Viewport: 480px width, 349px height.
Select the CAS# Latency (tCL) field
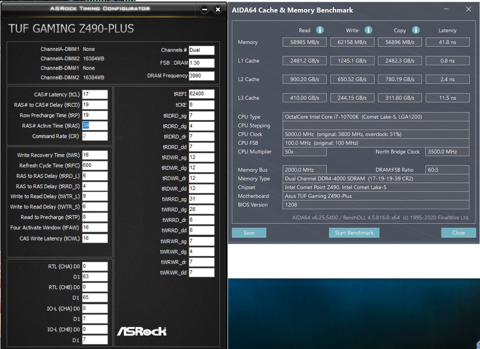point(94,94)
